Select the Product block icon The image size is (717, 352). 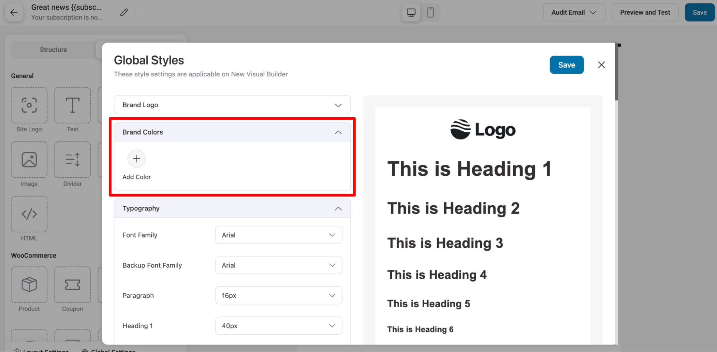[29, 285]
